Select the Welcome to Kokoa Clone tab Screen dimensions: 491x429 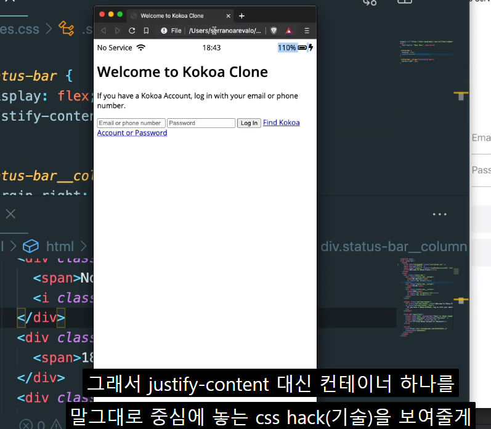click(181, 16)
